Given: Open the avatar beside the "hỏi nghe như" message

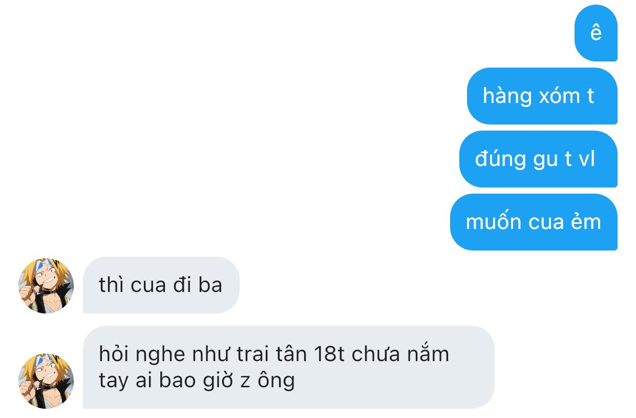Looking at the screenshot, I should [46, 381].
